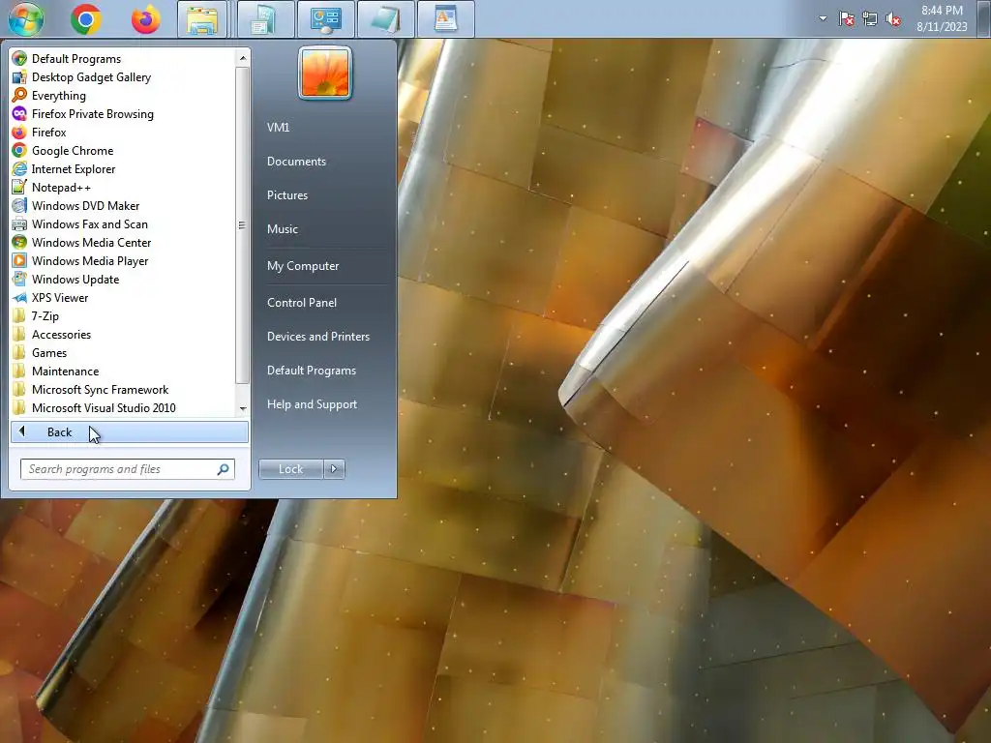Open Documents from the Start menu
This screenshot has height=743, width=991.
tap(296, 162)
